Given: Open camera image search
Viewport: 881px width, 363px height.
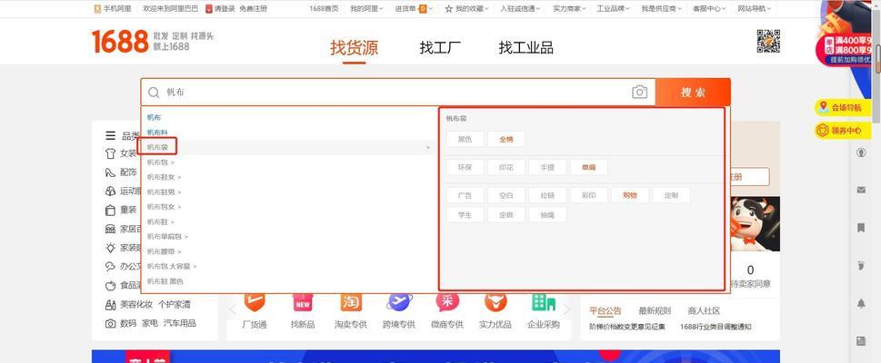Looking at the screenshot, I should [639, 92].
